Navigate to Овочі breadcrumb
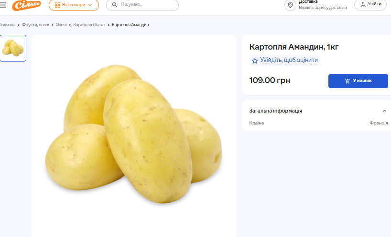 point(61,25)
